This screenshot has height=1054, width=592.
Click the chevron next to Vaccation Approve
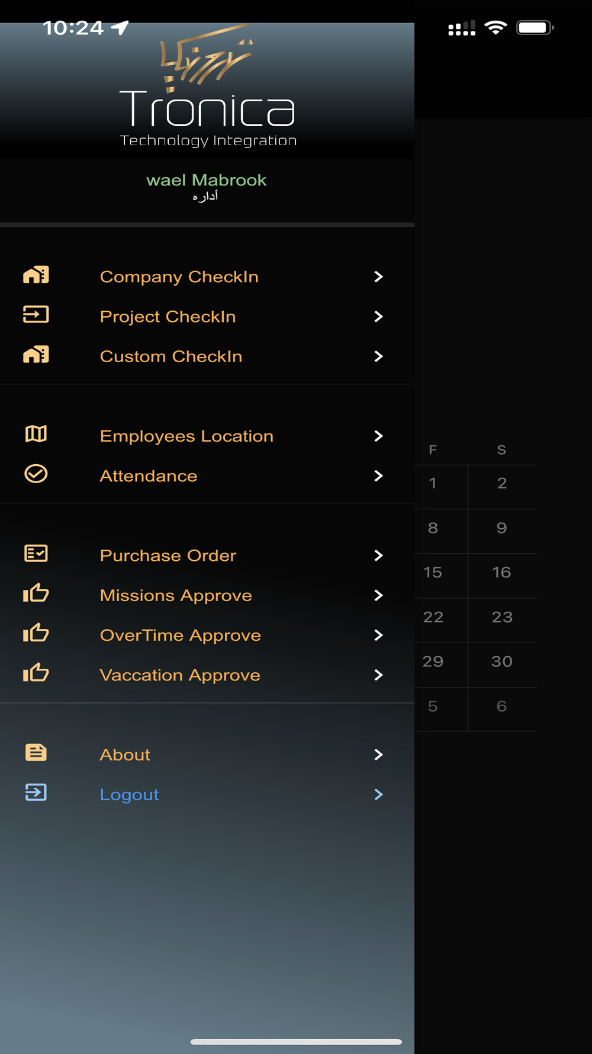point(379,675)
